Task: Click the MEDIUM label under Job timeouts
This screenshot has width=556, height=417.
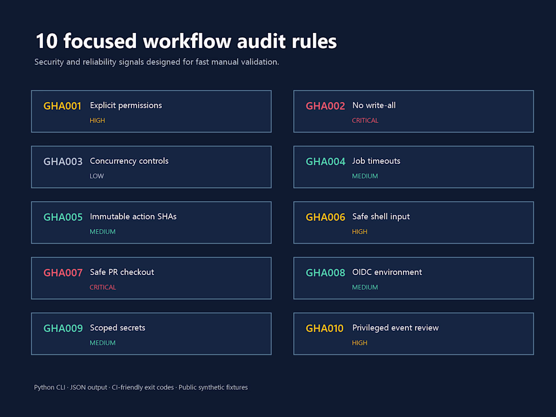Action: click(x=365, y=176)
